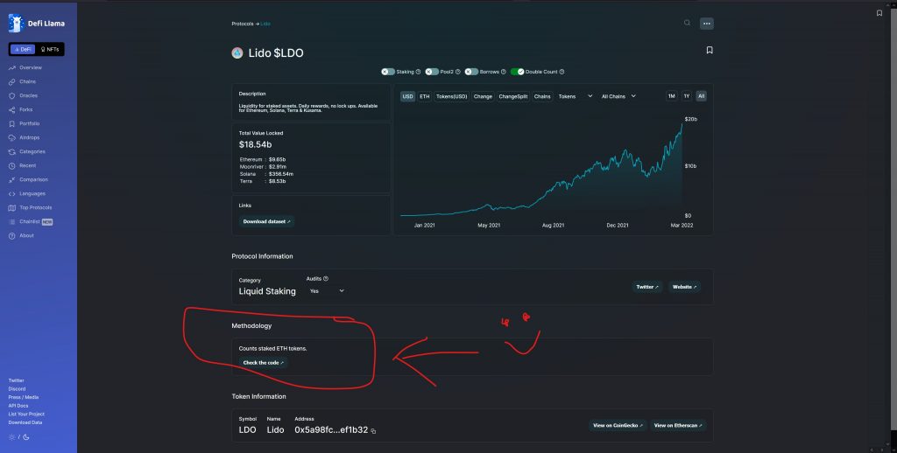
Task: Show Tokens(USD) chart
Action: click(451, 96)
